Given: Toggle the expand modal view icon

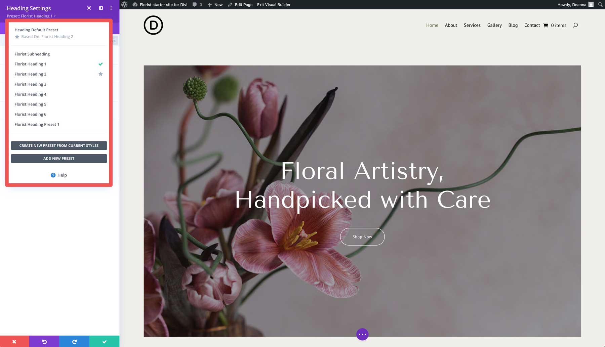Looking at the screenshot, I should [89, 8].
